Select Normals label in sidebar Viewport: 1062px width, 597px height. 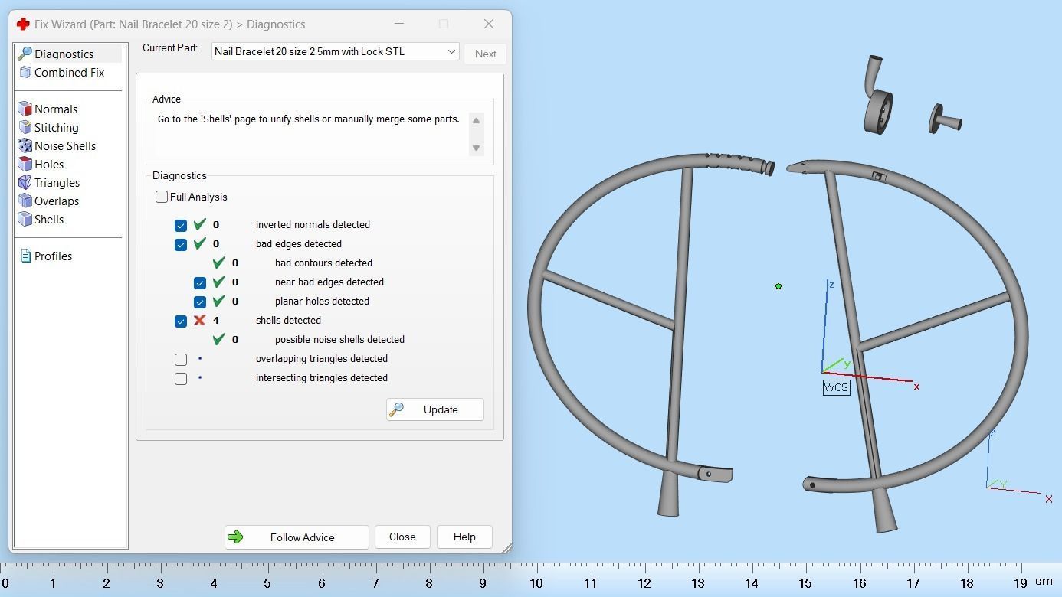tap(56, 109)
